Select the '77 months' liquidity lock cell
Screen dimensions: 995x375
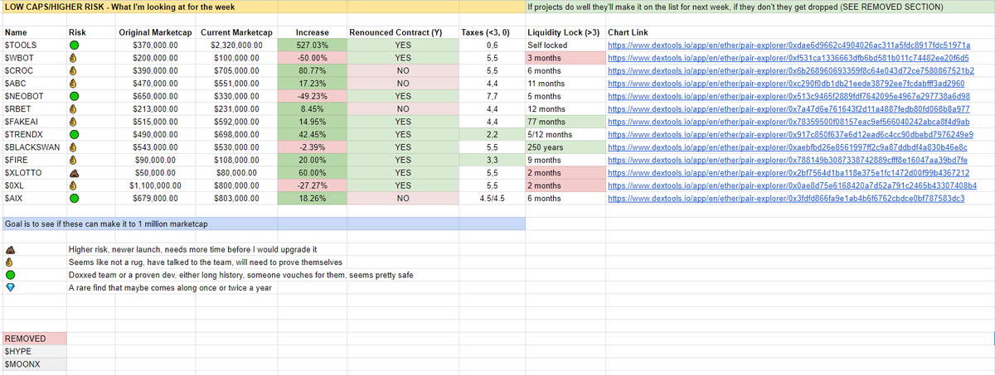(565, 122)
